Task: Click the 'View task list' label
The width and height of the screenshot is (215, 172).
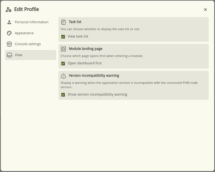Action: click(x=78, y=36)
